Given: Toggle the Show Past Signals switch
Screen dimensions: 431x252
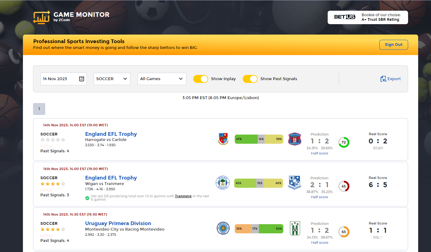Looking at the screenshot, I should pyautogui.click(x=250, y=79).
